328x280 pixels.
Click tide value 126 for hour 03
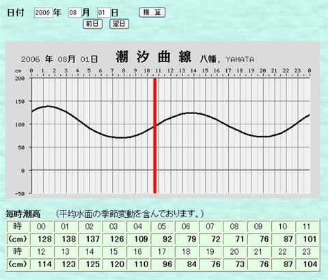[114, 239]
